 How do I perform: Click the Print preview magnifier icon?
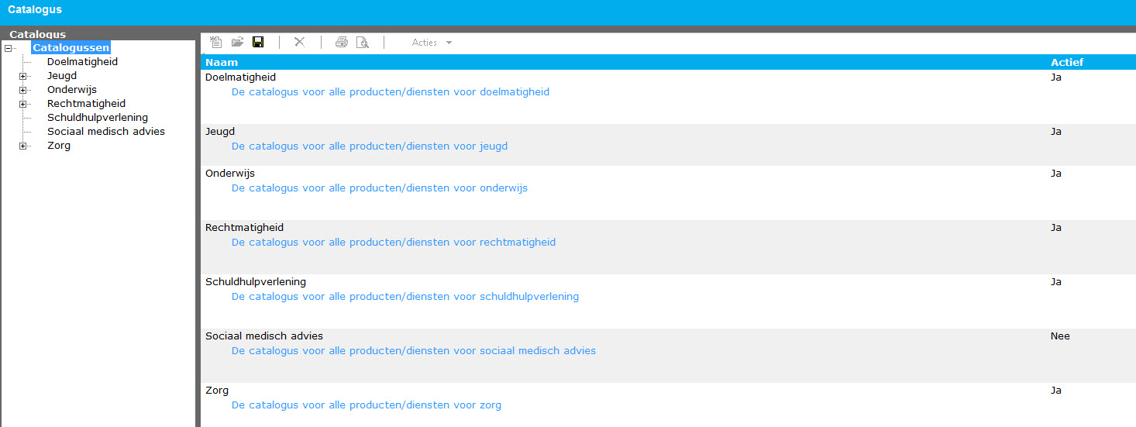[x=362, y=43]
